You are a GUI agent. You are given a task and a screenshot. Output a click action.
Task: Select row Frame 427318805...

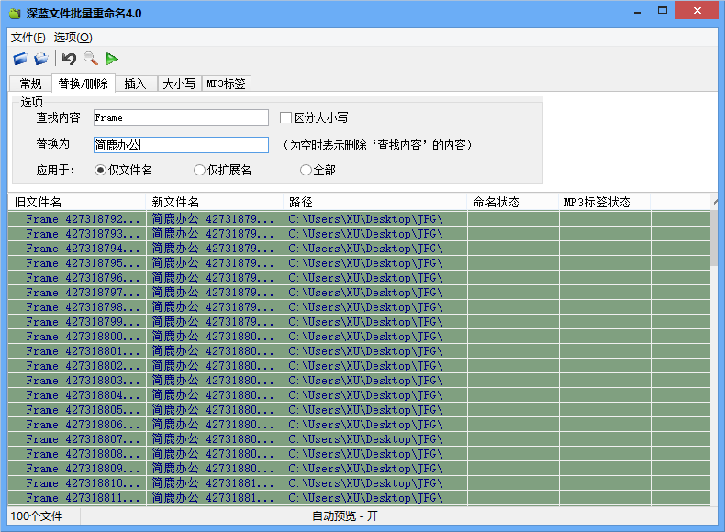pyautogui.click(x=359, y=410)
